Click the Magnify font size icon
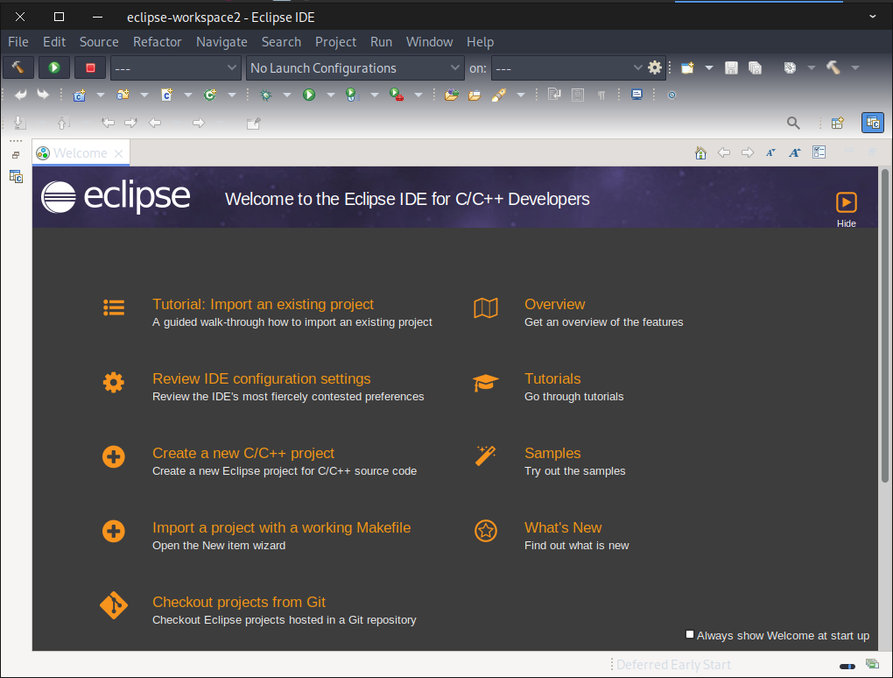Screen dimensions: 893x678 (794, 152)
